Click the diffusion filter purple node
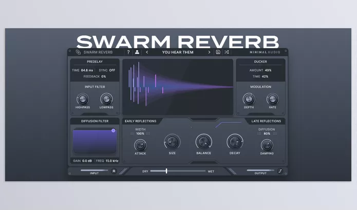Screen dimensions: 357x210 [x=113, y=130]
